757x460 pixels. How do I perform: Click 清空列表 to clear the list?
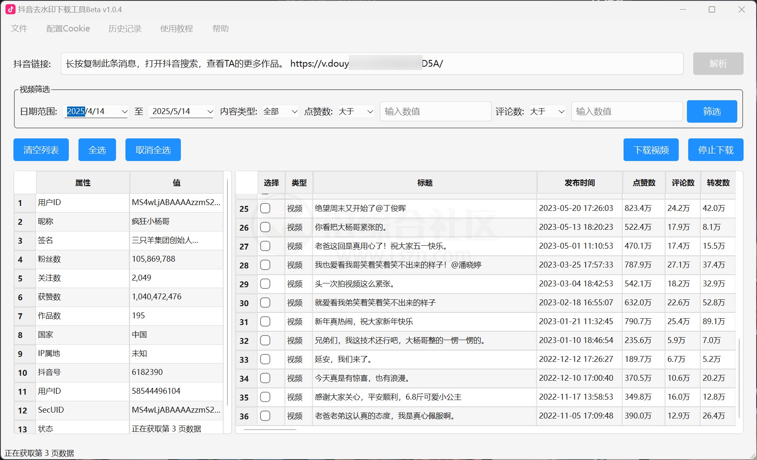tap(41, 150)
